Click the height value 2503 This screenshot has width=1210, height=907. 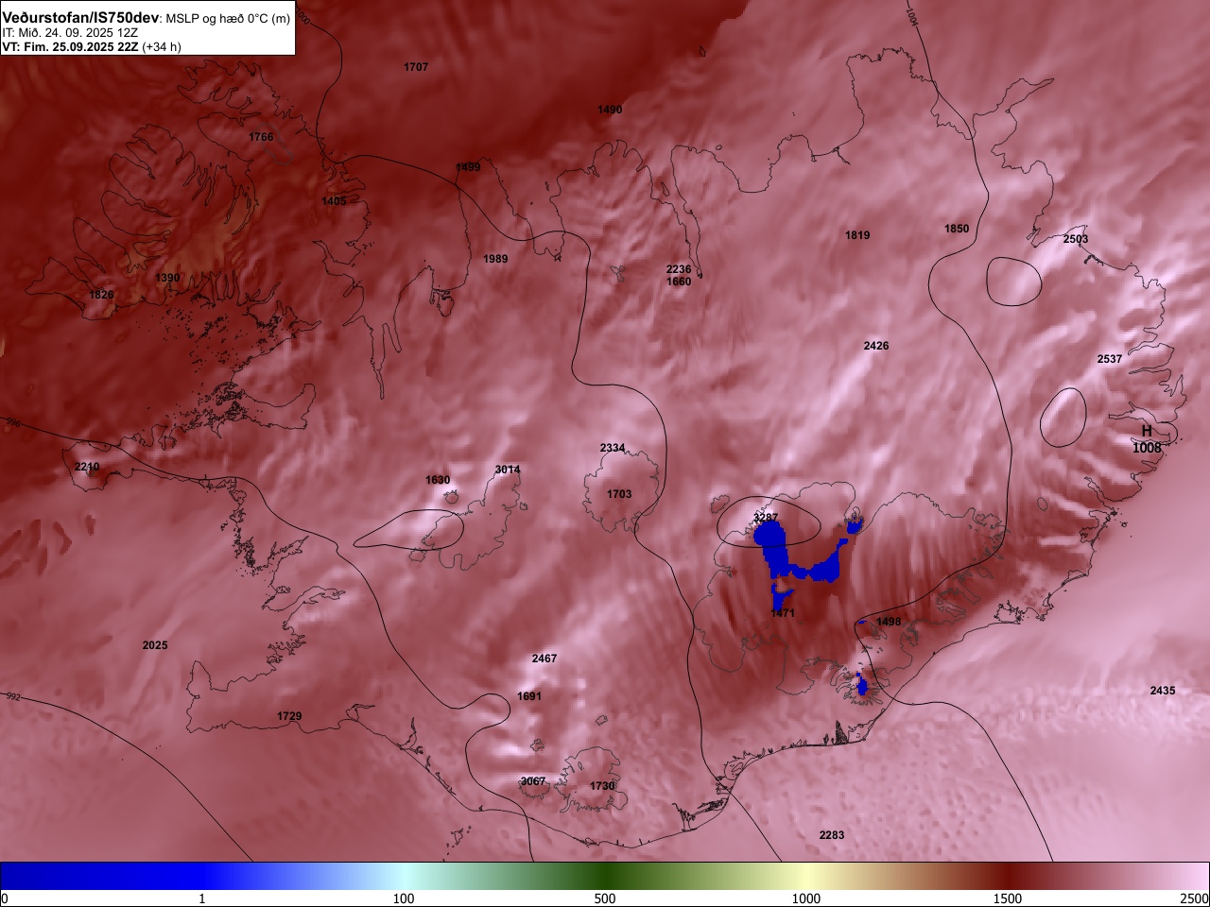tap(1076, 239)
